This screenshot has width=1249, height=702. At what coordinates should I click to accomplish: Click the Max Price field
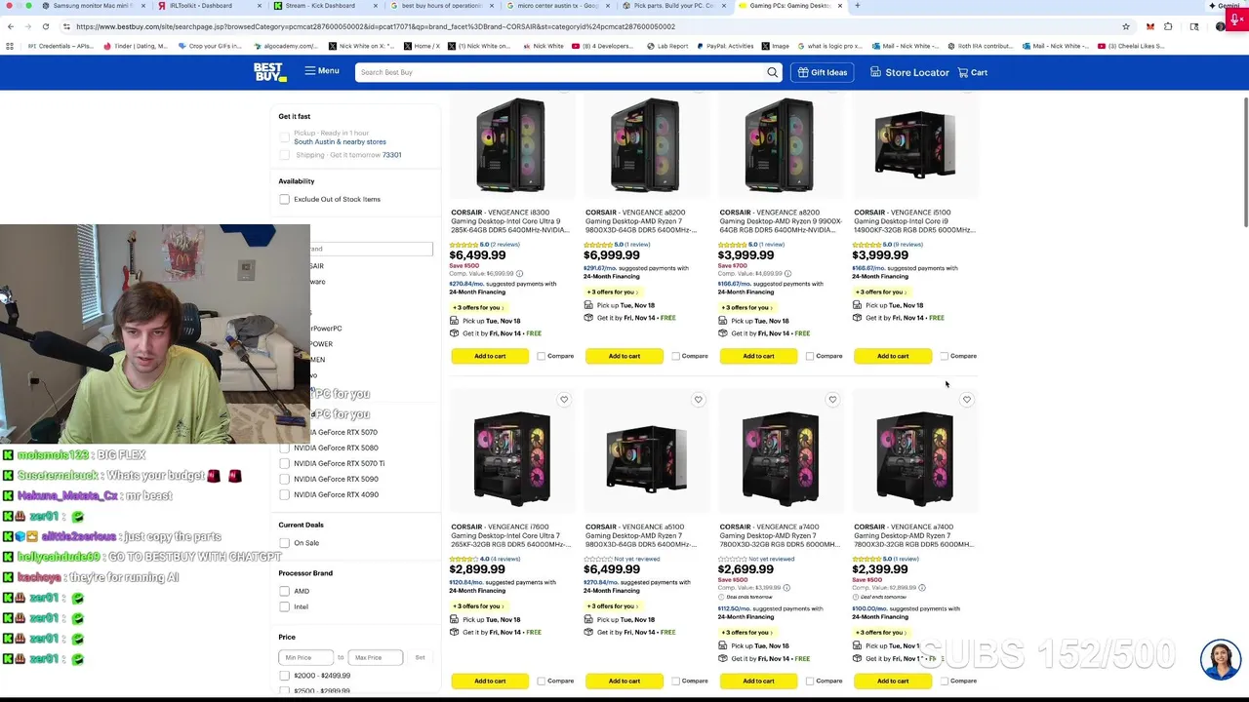tap(375, 657)
